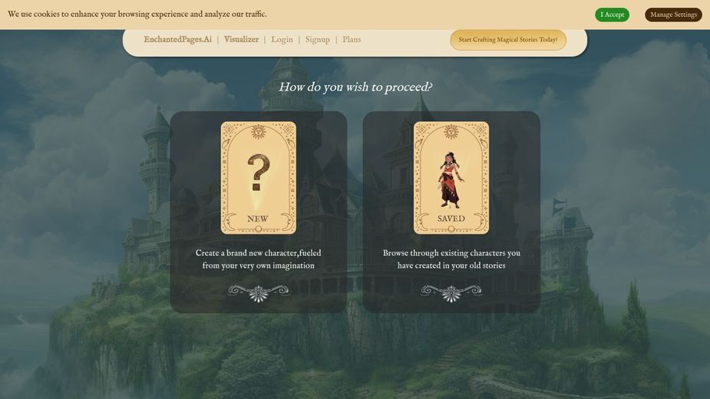Viewport: 710px width, 399px height.
Task: Open Manage Settings for cookies
Action: [673, 15]
